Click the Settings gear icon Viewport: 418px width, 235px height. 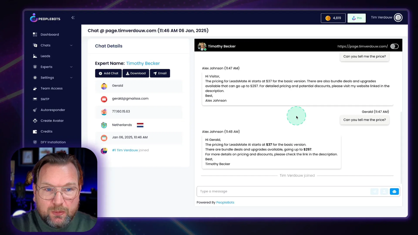[x=35, y=78]
